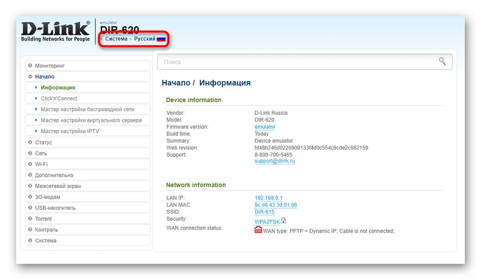Viewport: 481px width, 280px height.
Task: Click the Web revision hash value
Action: pos(311,148)
